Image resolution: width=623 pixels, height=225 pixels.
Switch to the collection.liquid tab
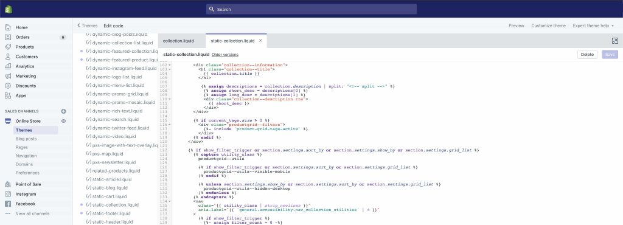178,41
